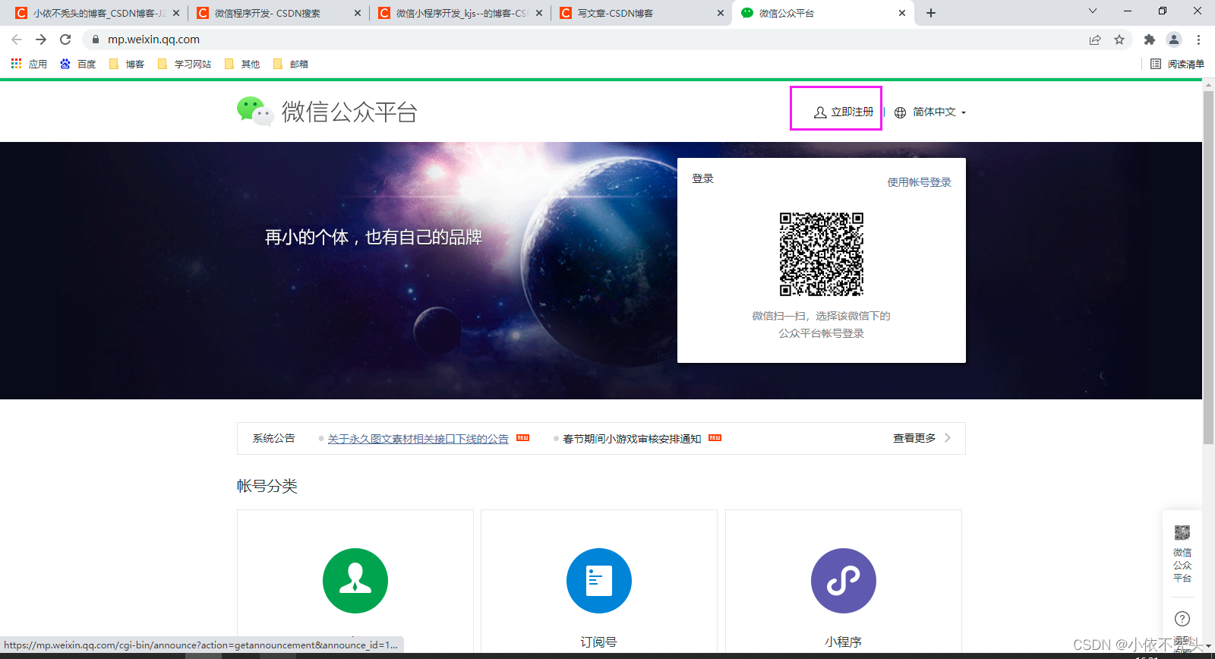1215x659 pixels.
Task: Open the 博客 bookmark folder
Action: click(x=127, y=64)
